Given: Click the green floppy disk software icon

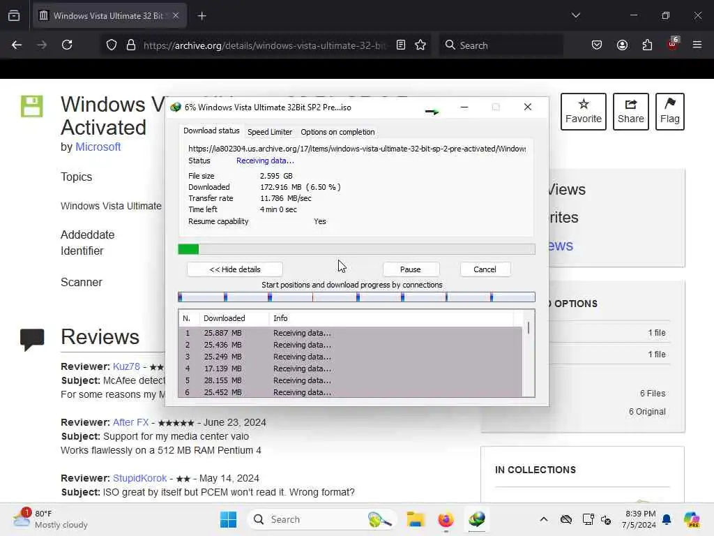Looking at the screenshot, I should coord(32,106).
